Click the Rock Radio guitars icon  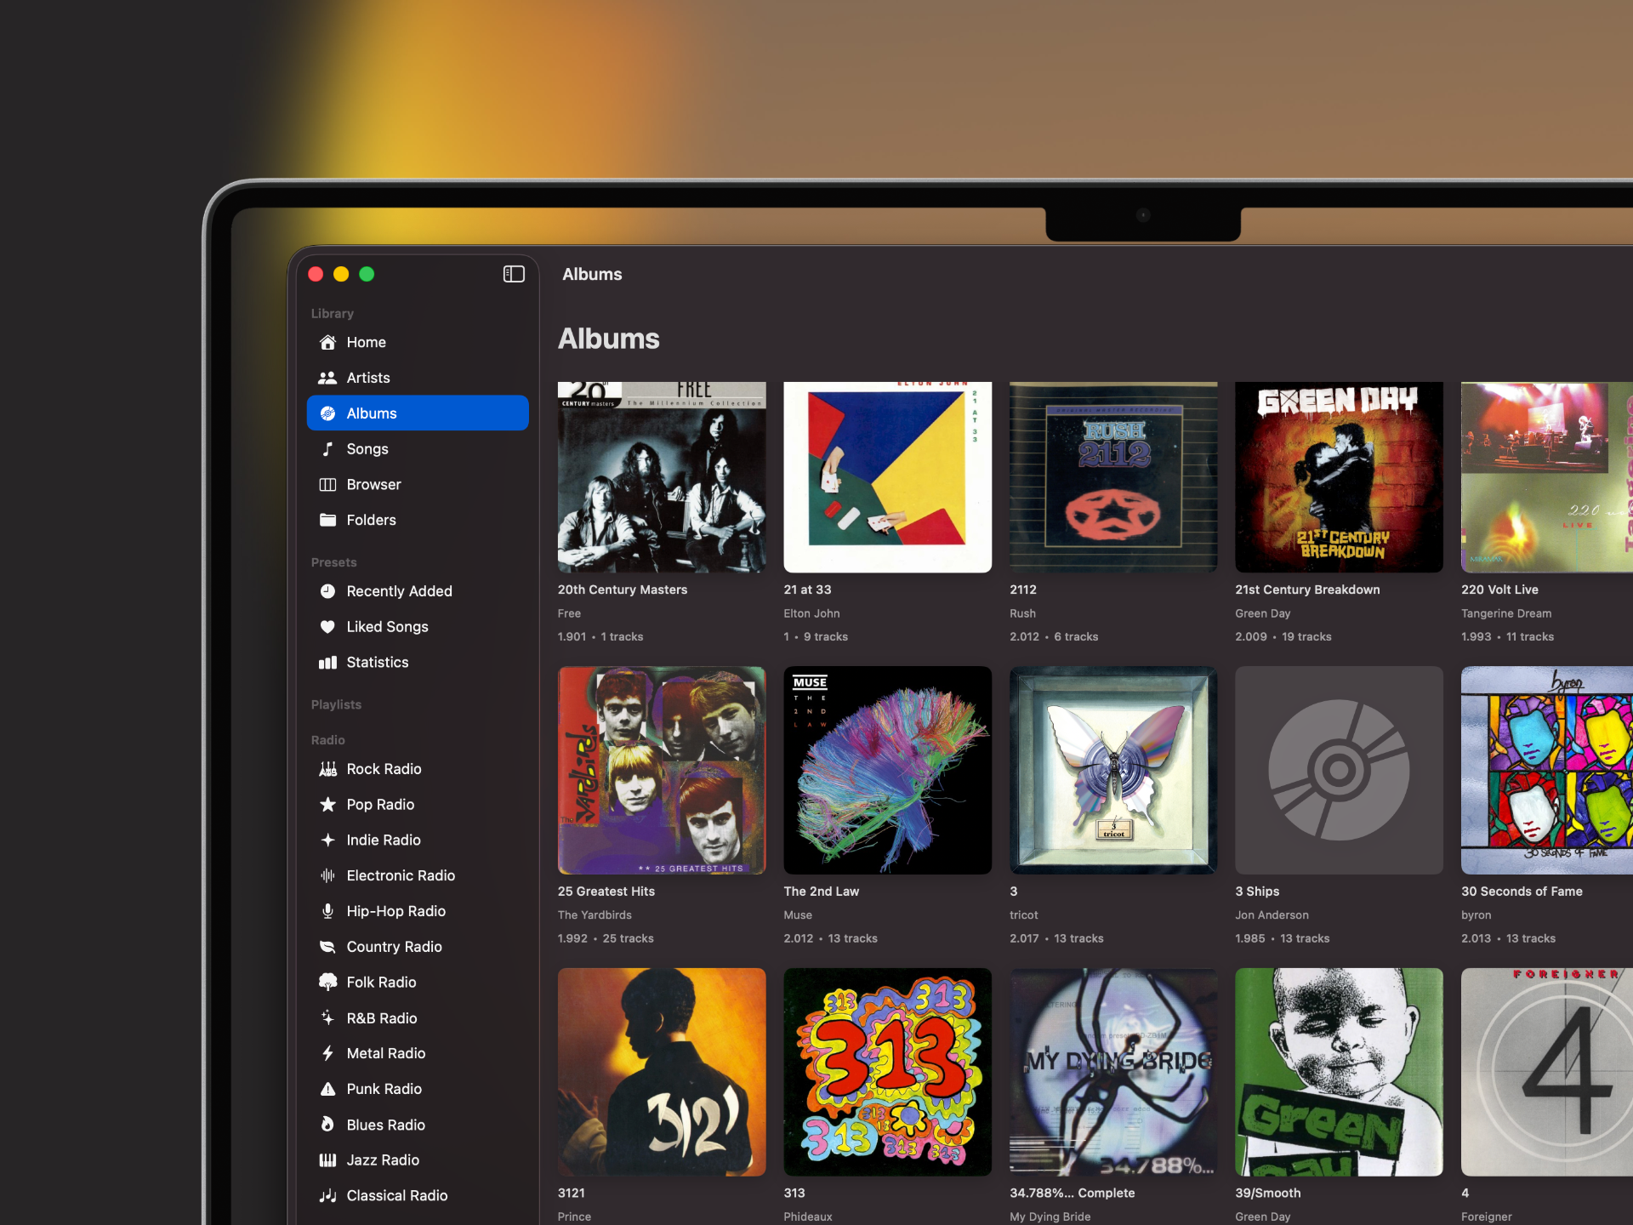[x=327, y=769]
